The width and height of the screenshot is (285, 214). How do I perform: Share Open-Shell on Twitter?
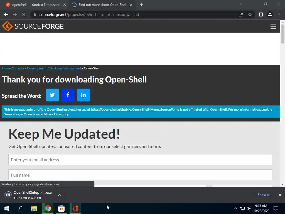click(52, 95)
